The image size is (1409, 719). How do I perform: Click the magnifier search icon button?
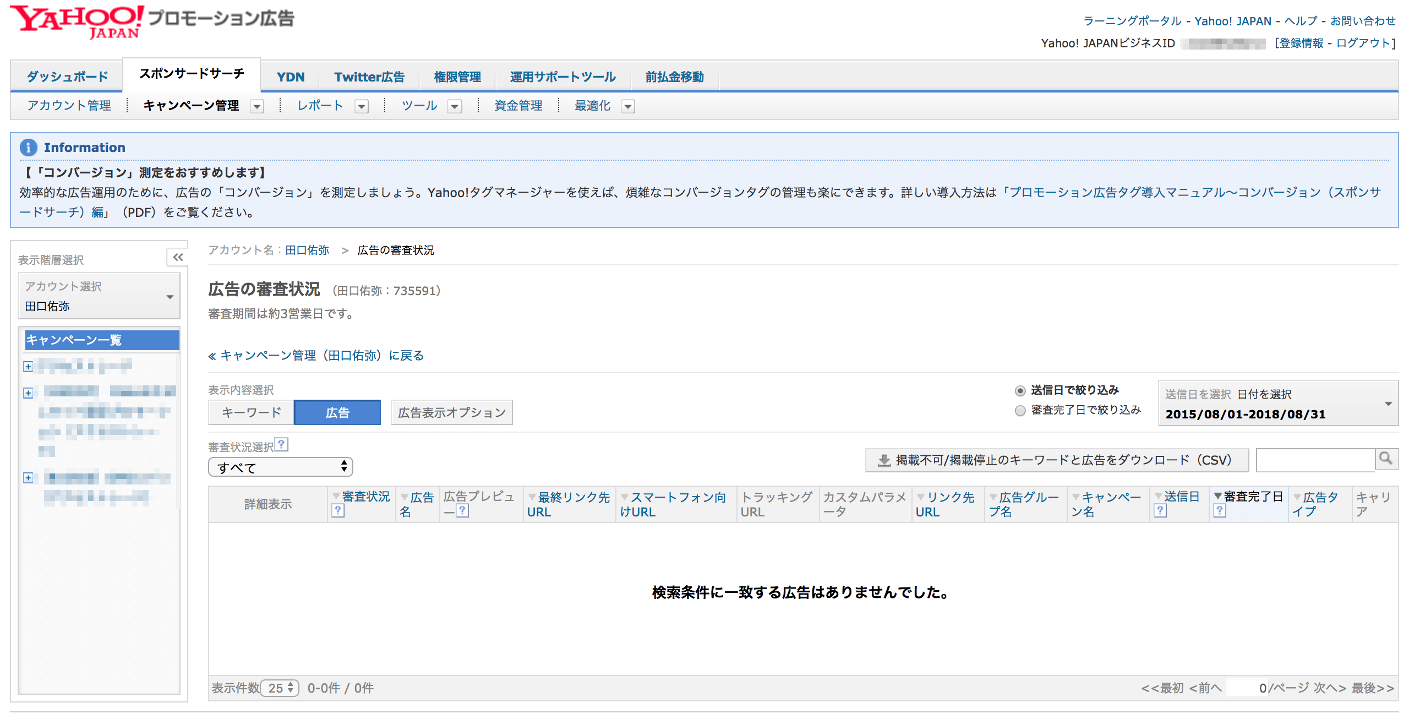click(1386, 459)
